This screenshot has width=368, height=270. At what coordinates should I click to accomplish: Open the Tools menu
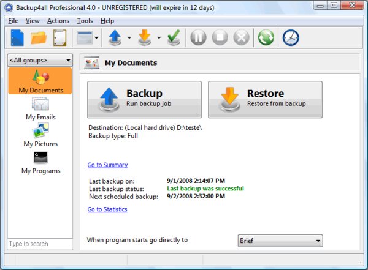(85, 21)
